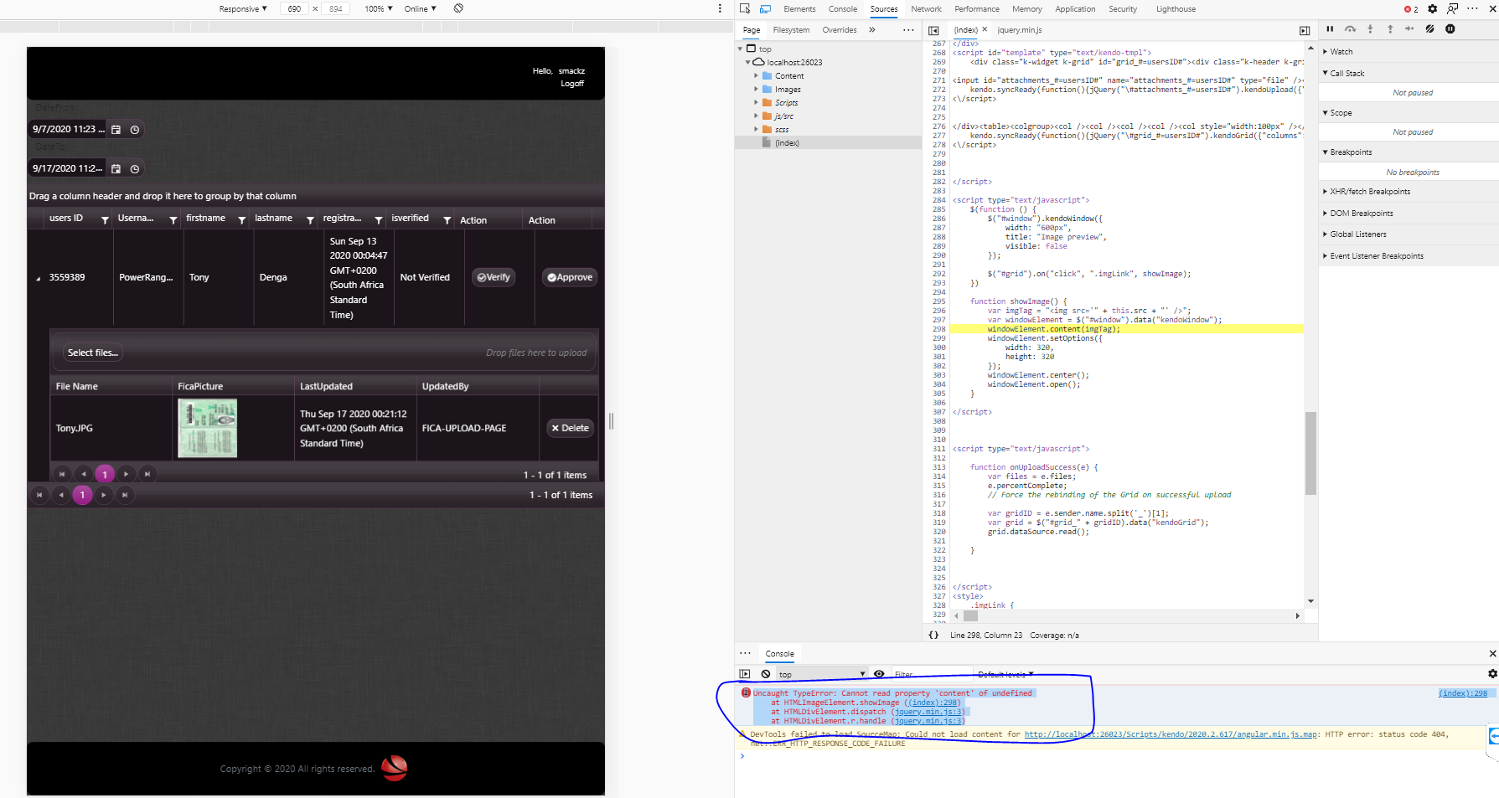The width and height of the screenshot is (1499, 798).
Task: Step into next function call
Action: coord(1370,29)
